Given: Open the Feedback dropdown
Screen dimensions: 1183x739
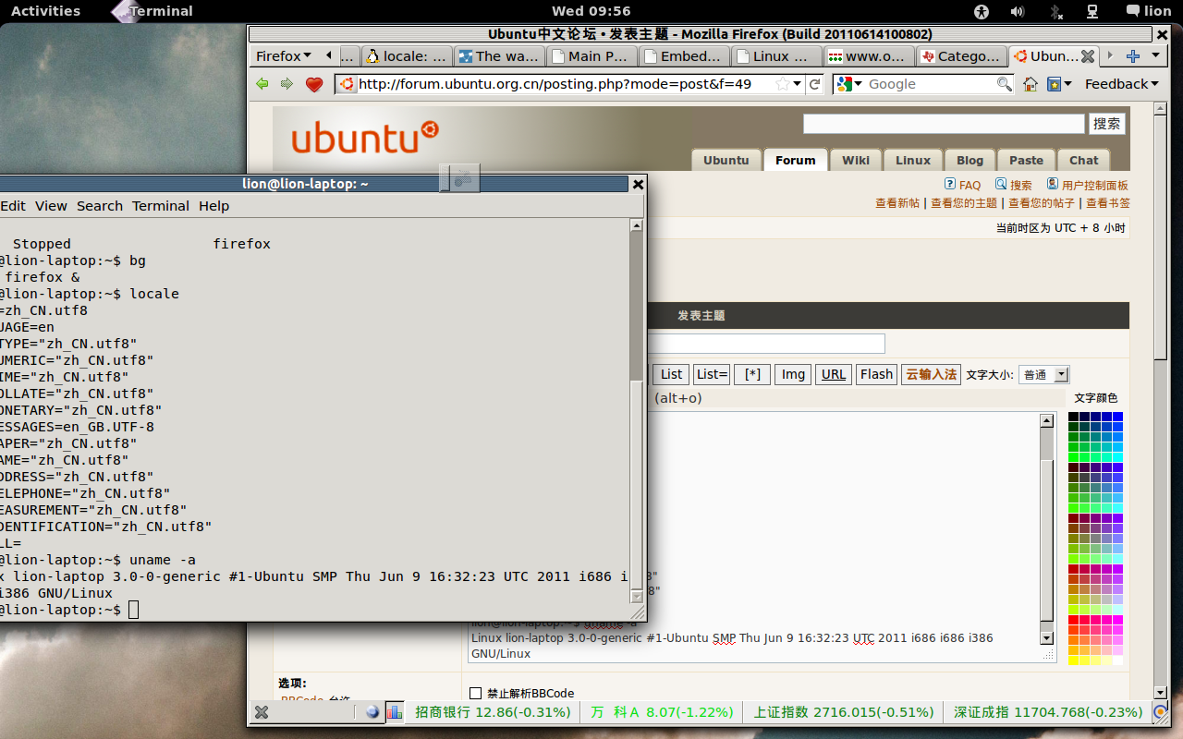Looking at the screenshot, I should tap(1122, 84).
